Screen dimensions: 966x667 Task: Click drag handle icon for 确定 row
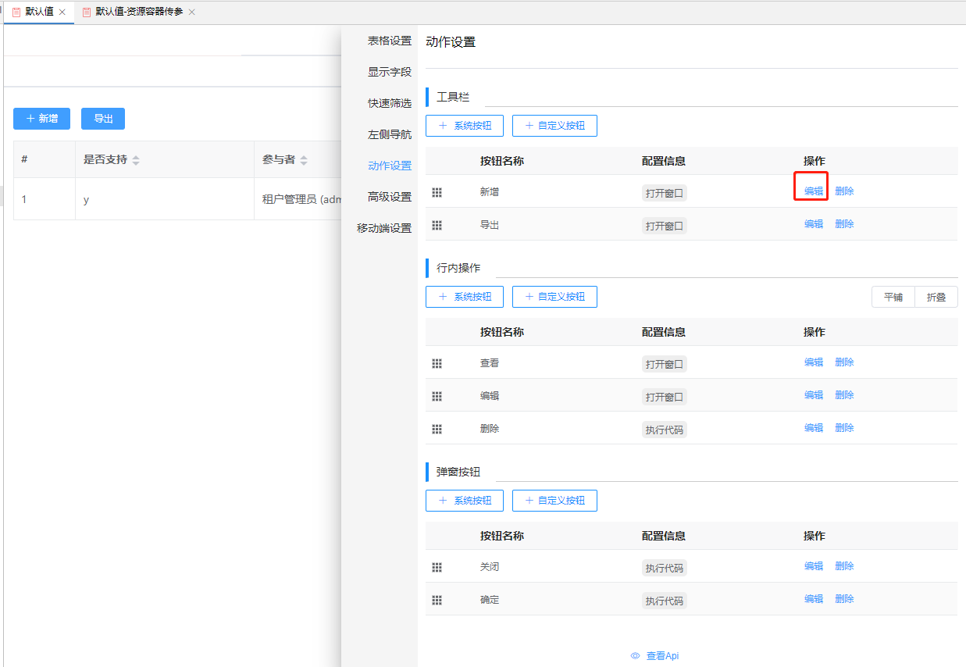coord(437,600)
